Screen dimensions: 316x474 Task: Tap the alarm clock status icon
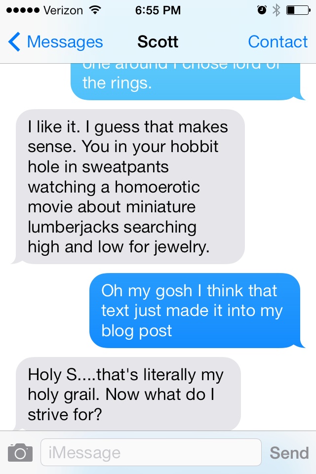coord(262,10)
